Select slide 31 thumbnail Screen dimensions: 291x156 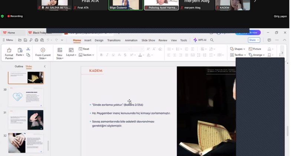[26, 120]
